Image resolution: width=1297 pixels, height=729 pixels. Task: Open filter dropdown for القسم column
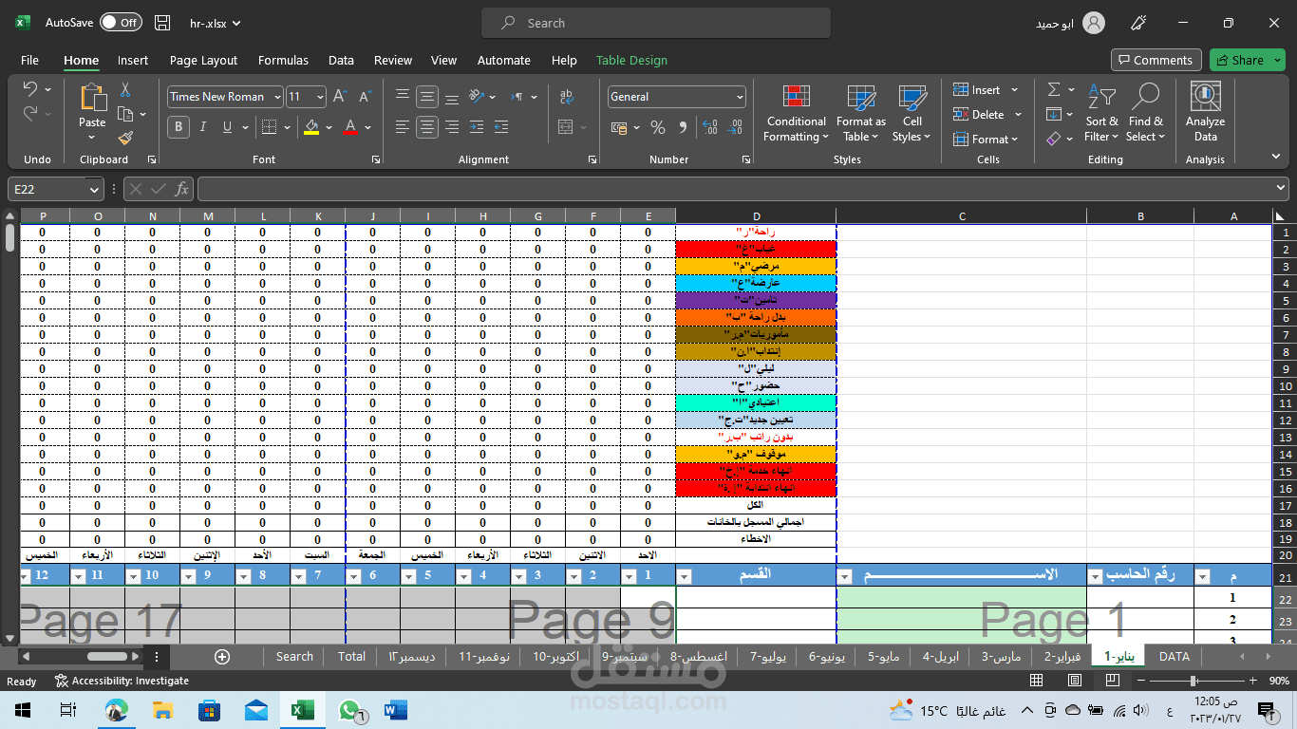coord(685,575)
